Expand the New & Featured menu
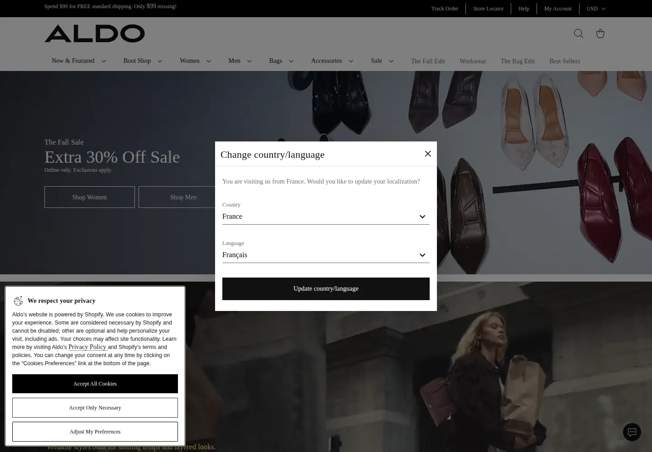This screenshot has height=452, width=652. click(79, 61)
